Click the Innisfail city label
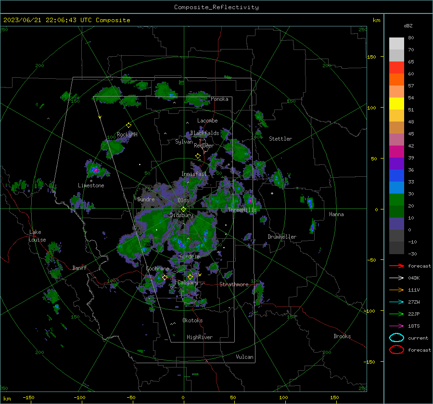 point(194,174)
